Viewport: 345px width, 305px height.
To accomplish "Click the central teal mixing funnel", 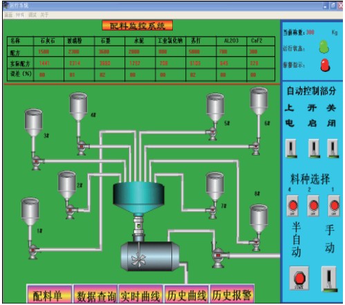I will (x=138, y=198).
